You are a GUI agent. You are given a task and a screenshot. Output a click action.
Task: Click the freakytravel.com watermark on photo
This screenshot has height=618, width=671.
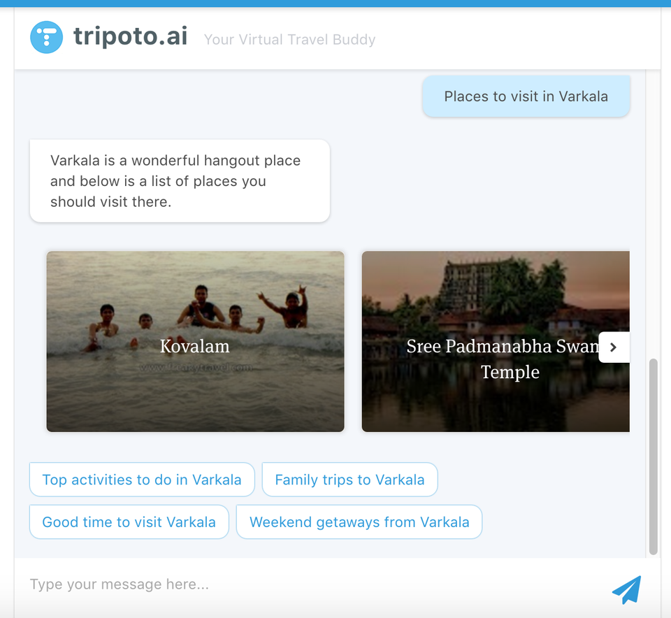[x=196, y=368]
